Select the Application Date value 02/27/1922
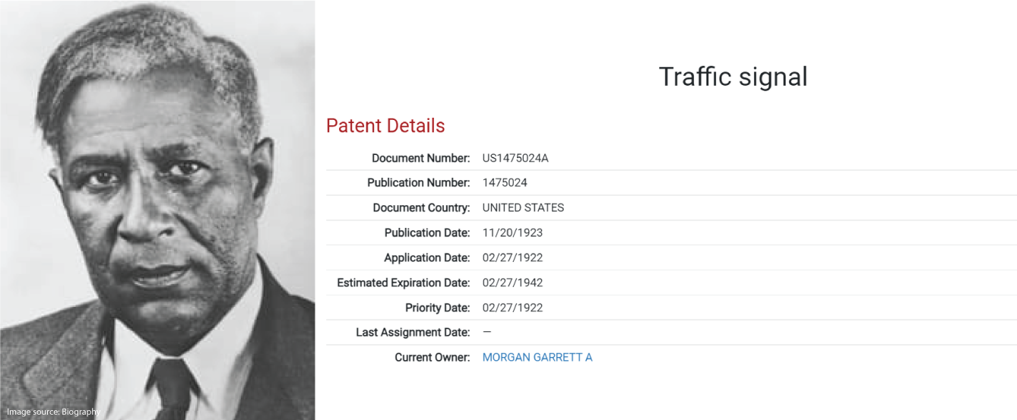1017x420 pixels. pyautogui.click(x=512, y=257)
